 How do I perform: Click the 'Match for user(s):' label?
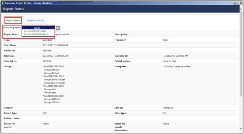click(x=10, y=125)
